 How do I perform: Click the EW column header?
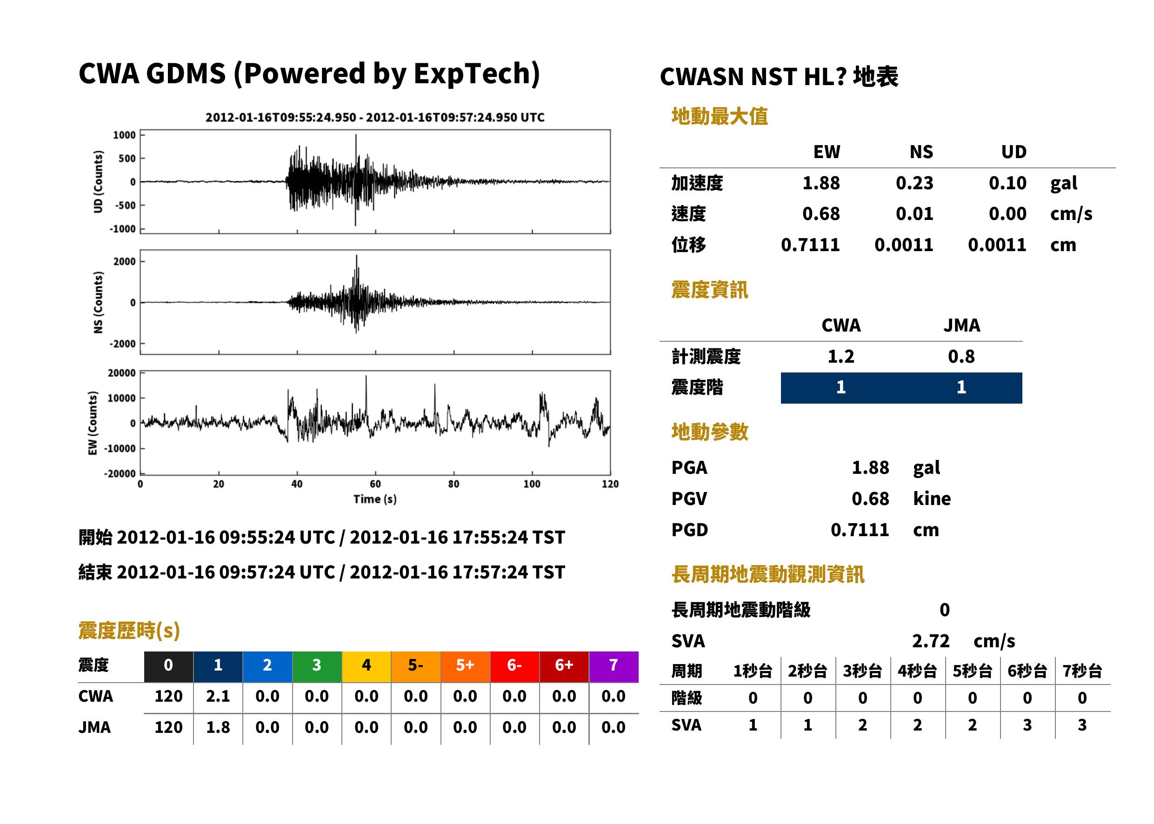tap(827, 152)
